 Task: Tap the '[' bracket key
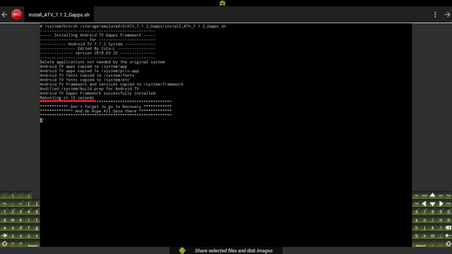[28, 203]
